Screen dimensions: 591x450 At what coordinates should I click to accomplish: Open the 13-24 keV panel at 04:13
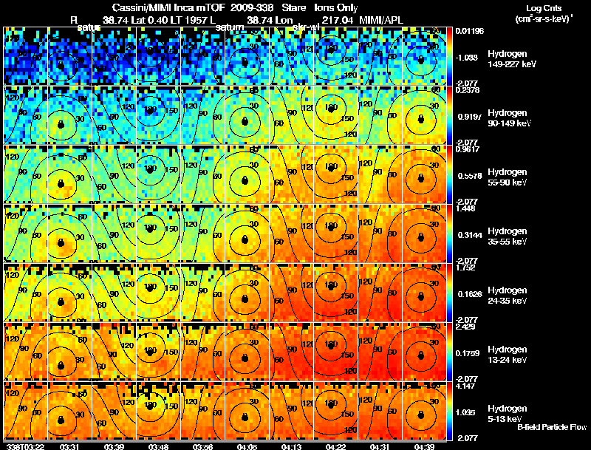tap(291, 352)
